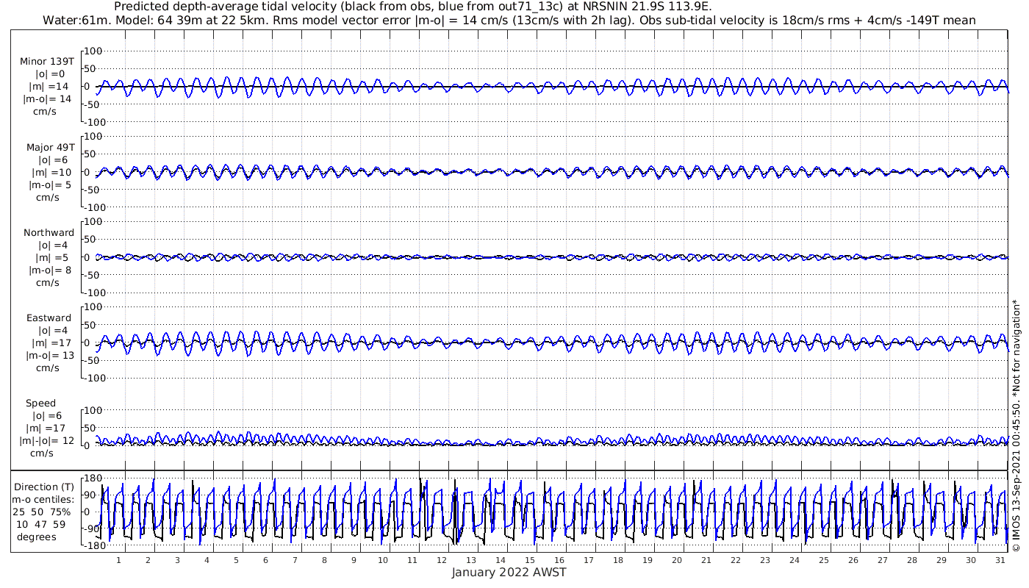Click the "|m| =5" value
Screen dimensions: 1029x588
click(x=51, y=257)
